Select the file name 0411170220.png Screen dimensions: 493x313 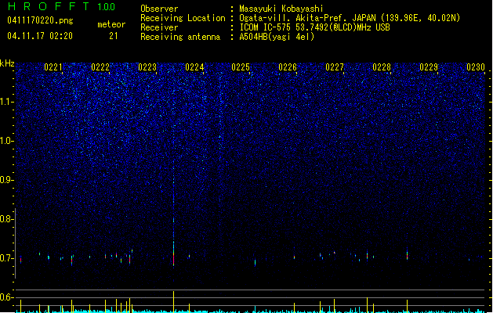click(x=40, y=20)
